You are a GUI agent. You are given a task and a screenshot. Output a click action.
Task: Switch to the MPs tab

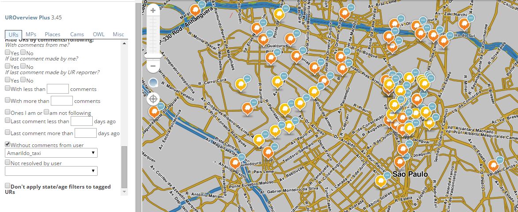click(31, 34)
